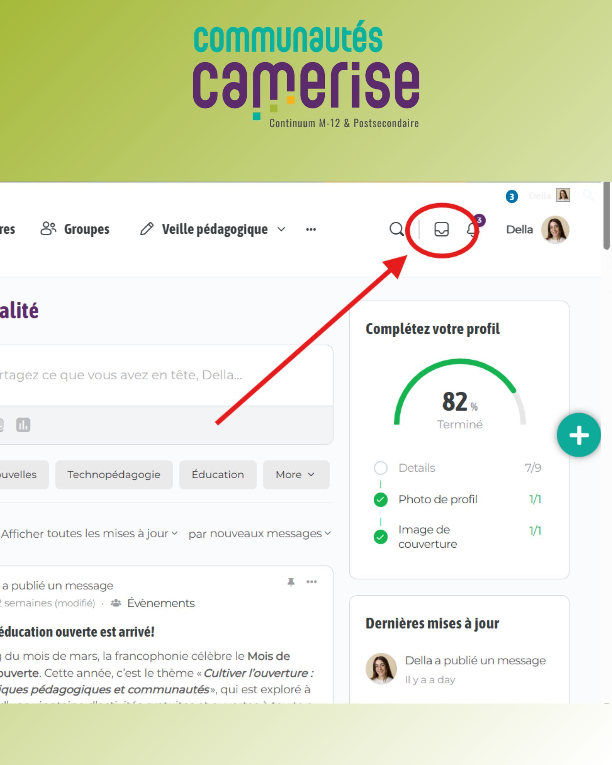Click the blue number 3 badge at top
The height and width of the screenshot is (765, 612).
click(512, 196)
